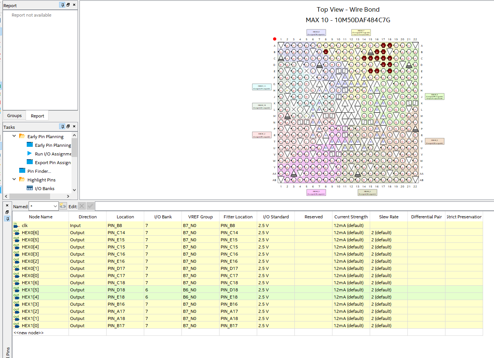Sort by Current Strength column header
Image resolution: width=494 pixels, height=358 pixels.
coord(351,217)
